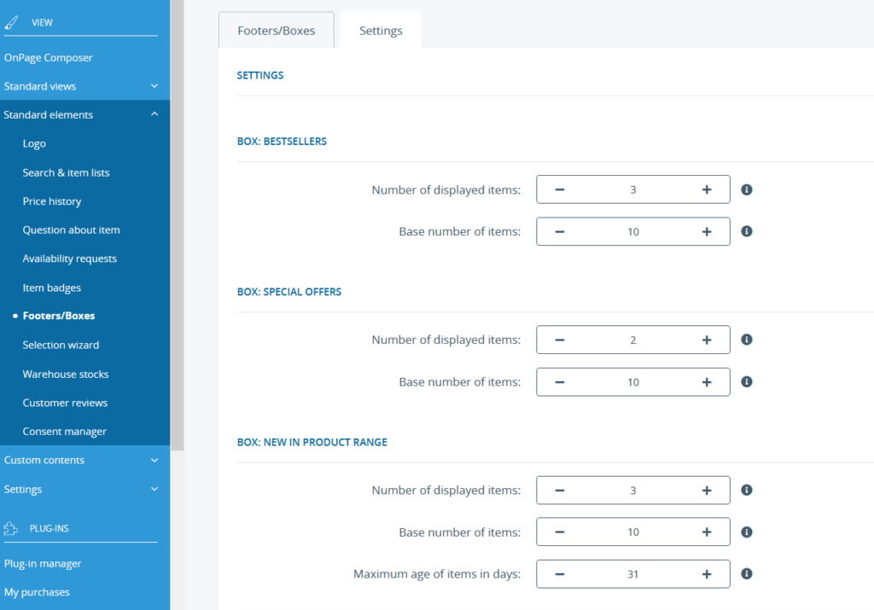Decrease Bestsellers base number of items

(560, 231)
